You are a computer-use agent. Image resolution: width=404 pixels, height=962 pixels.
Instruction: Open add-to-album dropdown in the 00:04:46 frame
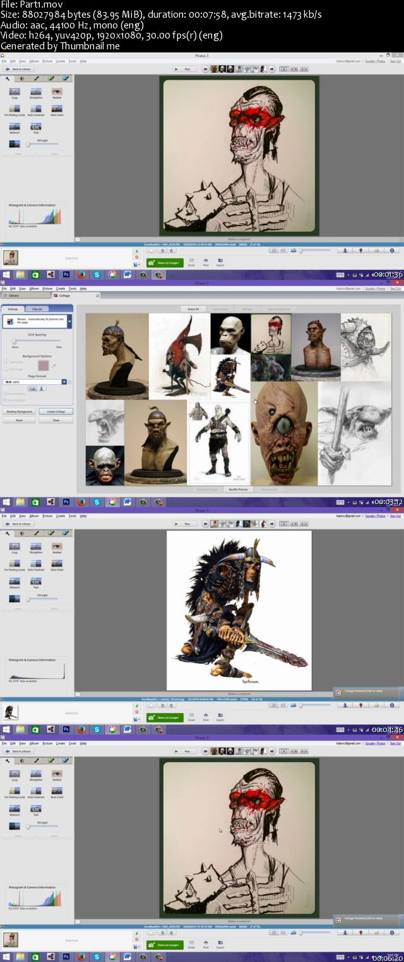pyautogui.click(x=137, y=719)
